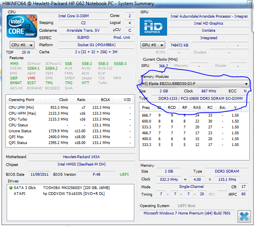Open the CPU #0 selector dropdown
This screenshot has width=254, height=227.
point(22,45)
